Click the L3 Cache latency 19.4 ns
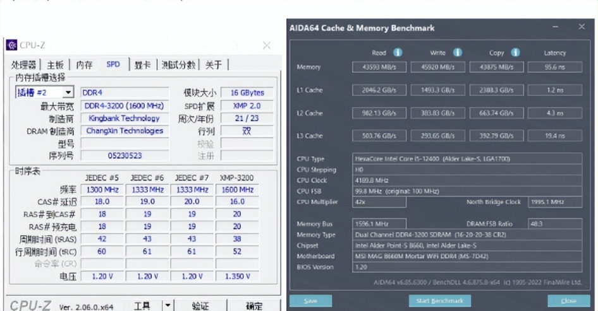This screenshot has height=311, width=598. tap(555, 136)
